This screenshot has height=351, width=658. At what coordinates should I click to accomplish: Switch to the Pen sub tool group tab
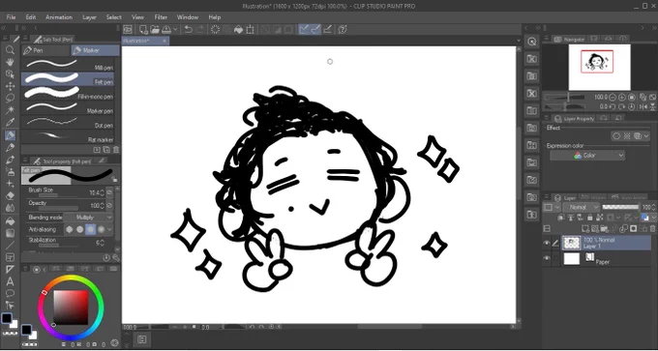[x=45, y=50]
